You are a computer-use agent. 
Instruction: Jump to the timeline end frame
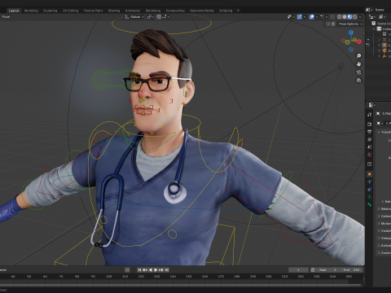tap(167, 270)
